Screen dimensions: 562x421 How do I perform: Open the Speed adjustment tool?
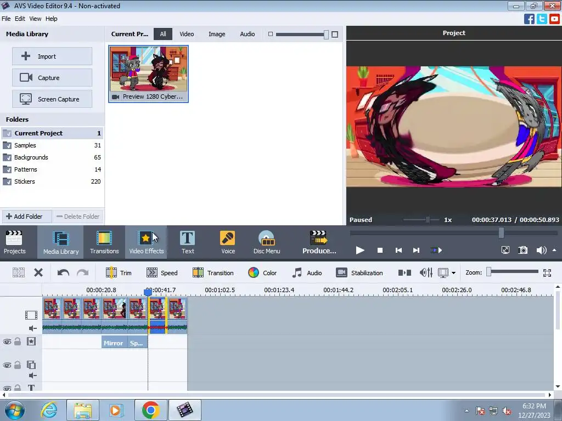(x=162, y=273)
